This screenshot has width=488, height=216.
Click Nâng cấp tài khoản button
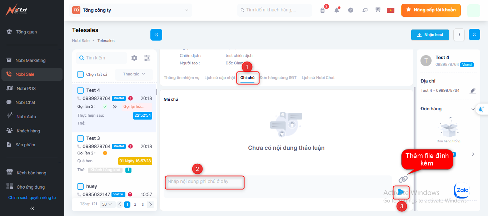pos(431,10)
